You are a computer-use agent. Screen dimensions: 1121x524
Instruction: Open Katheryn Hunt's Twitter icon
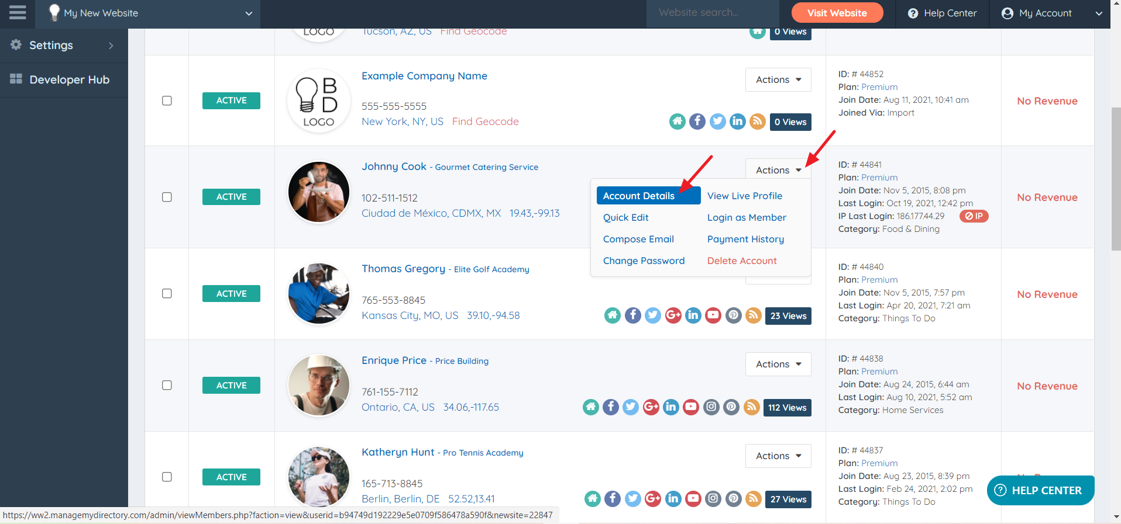pyautogui.click(x=633, y=499)
